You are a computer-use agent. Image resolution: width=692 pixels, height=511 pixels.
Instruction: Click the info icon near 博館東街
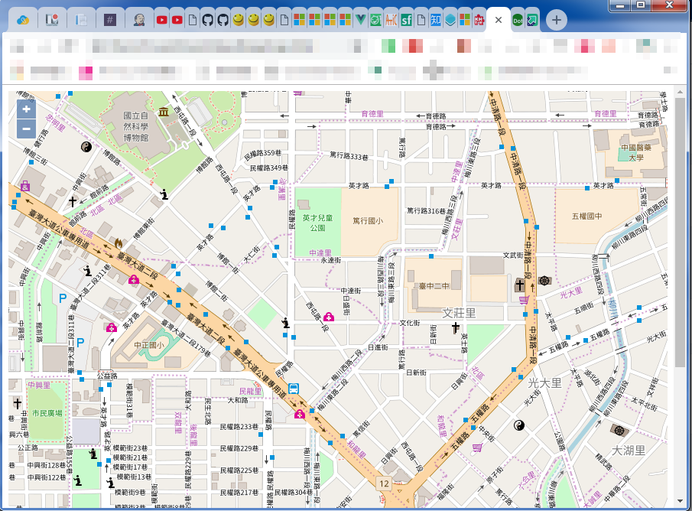pos(164,194)
